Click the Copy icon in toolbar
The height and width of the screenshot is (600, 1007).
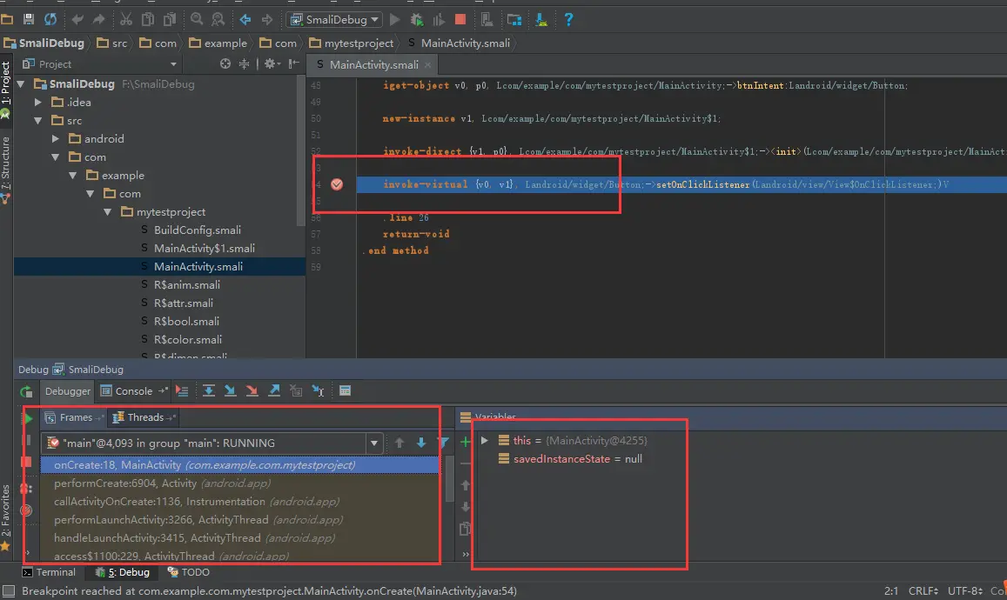coord(148,20)
